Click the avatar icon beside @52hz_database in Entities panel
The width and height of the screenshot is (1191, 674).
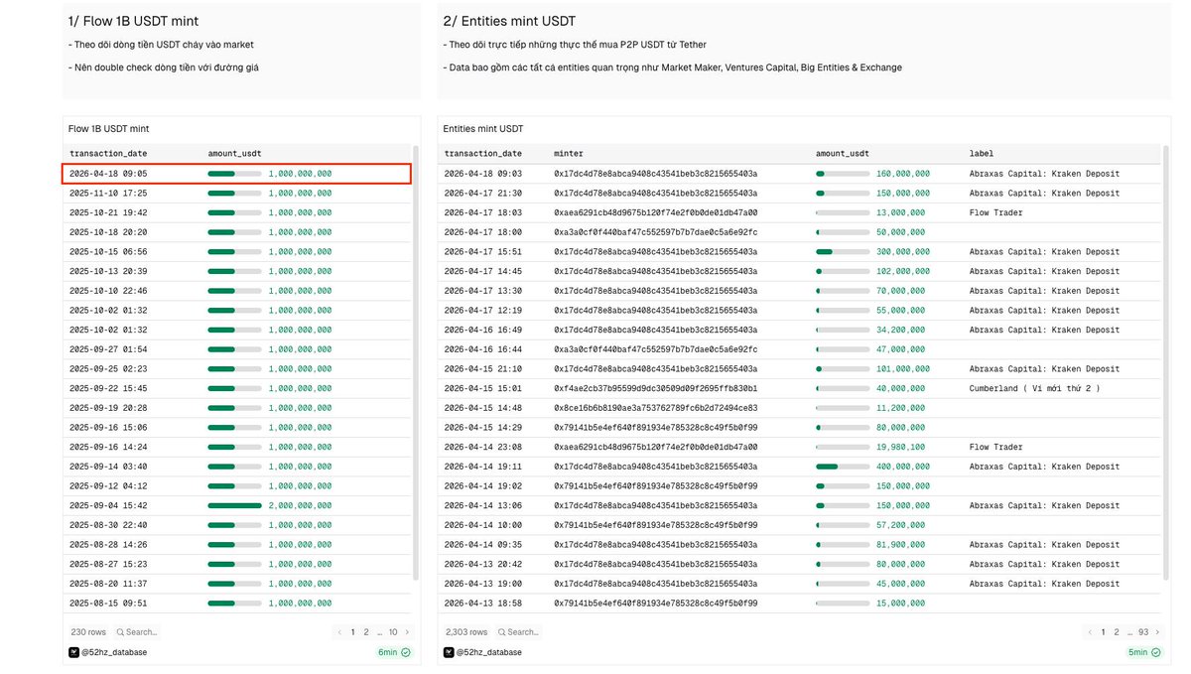tap(449, 652)
